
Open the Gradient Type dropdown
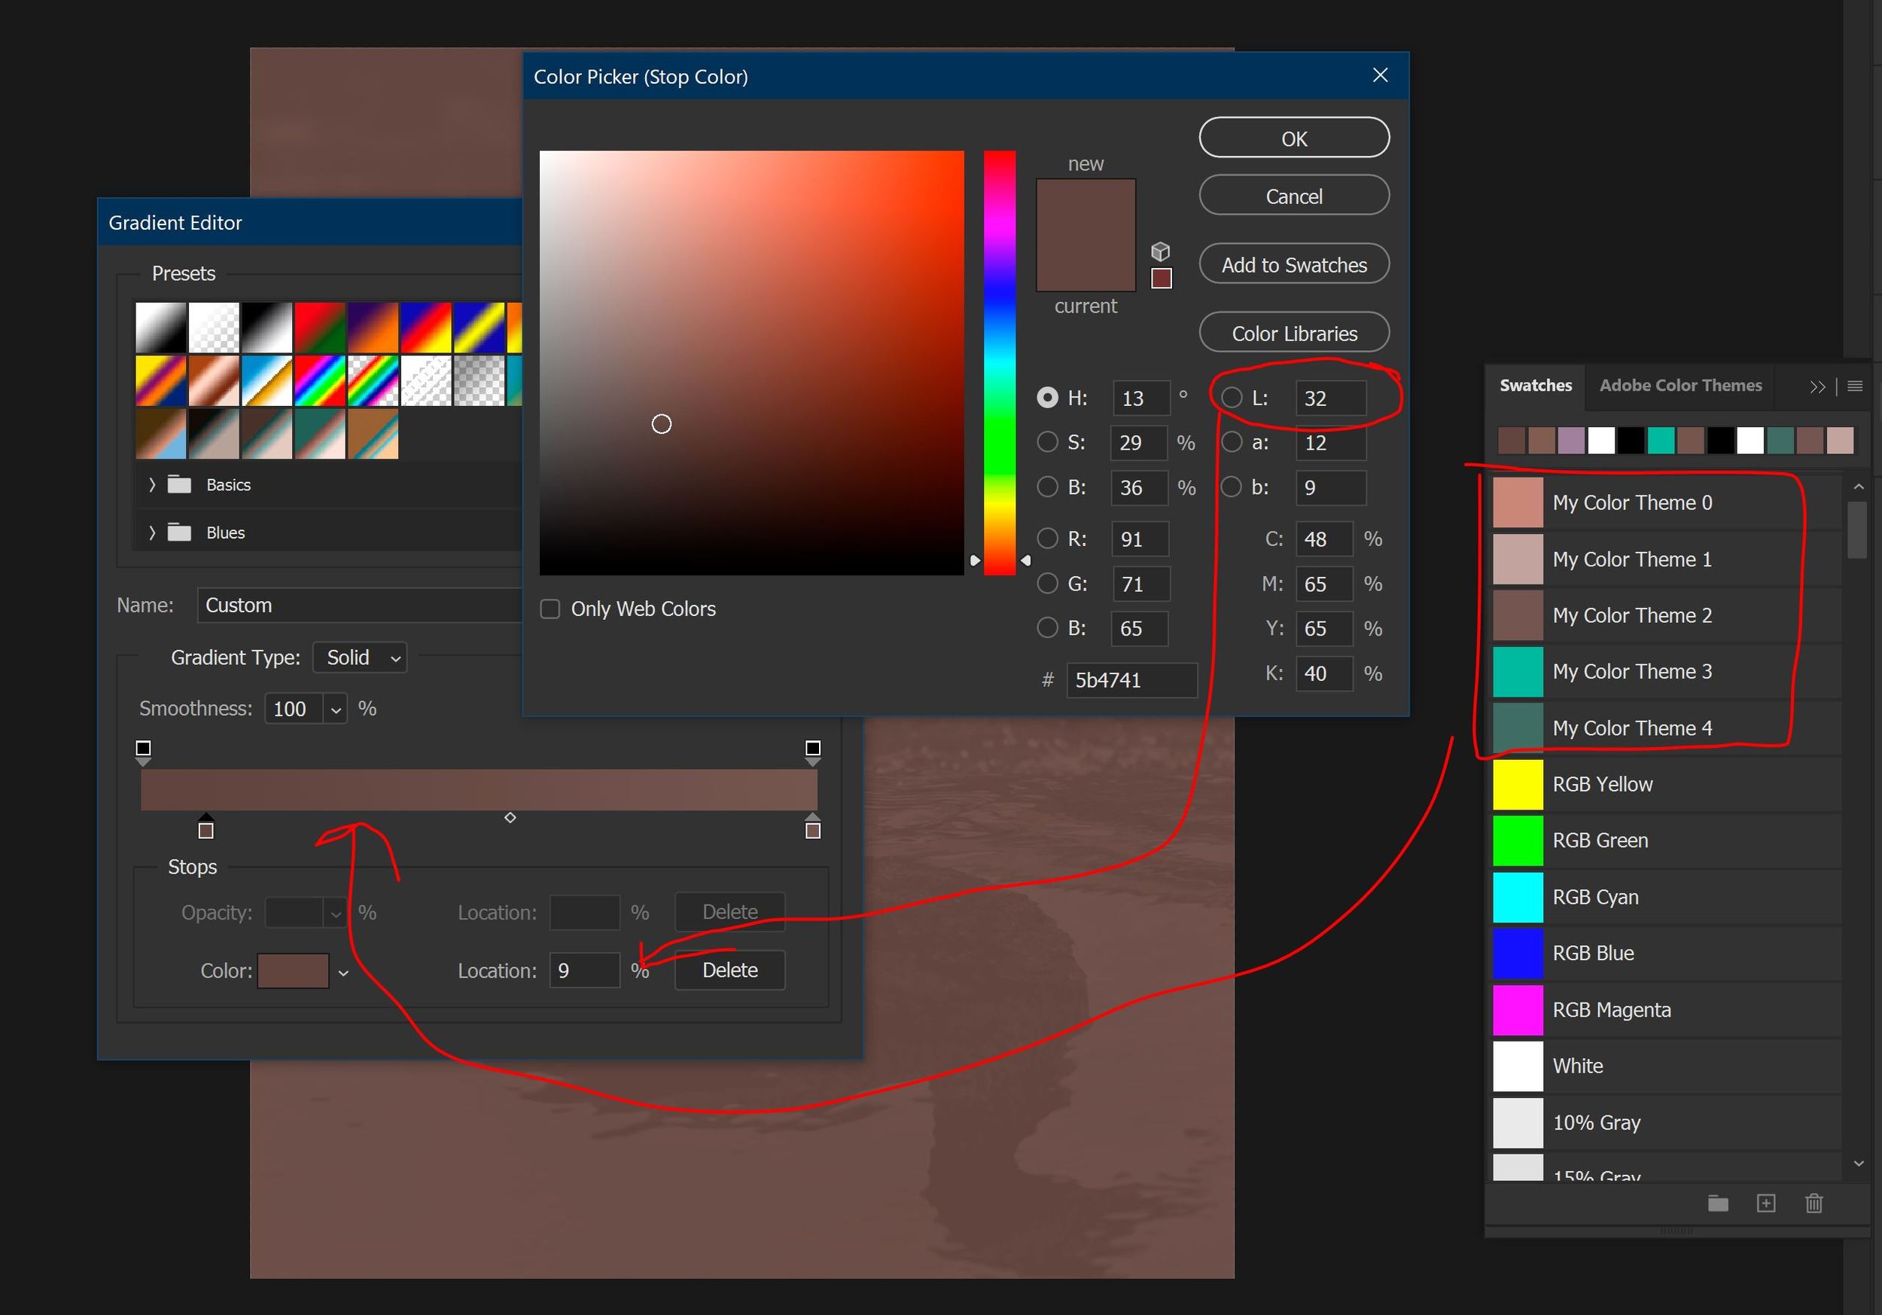pos(359,657)
